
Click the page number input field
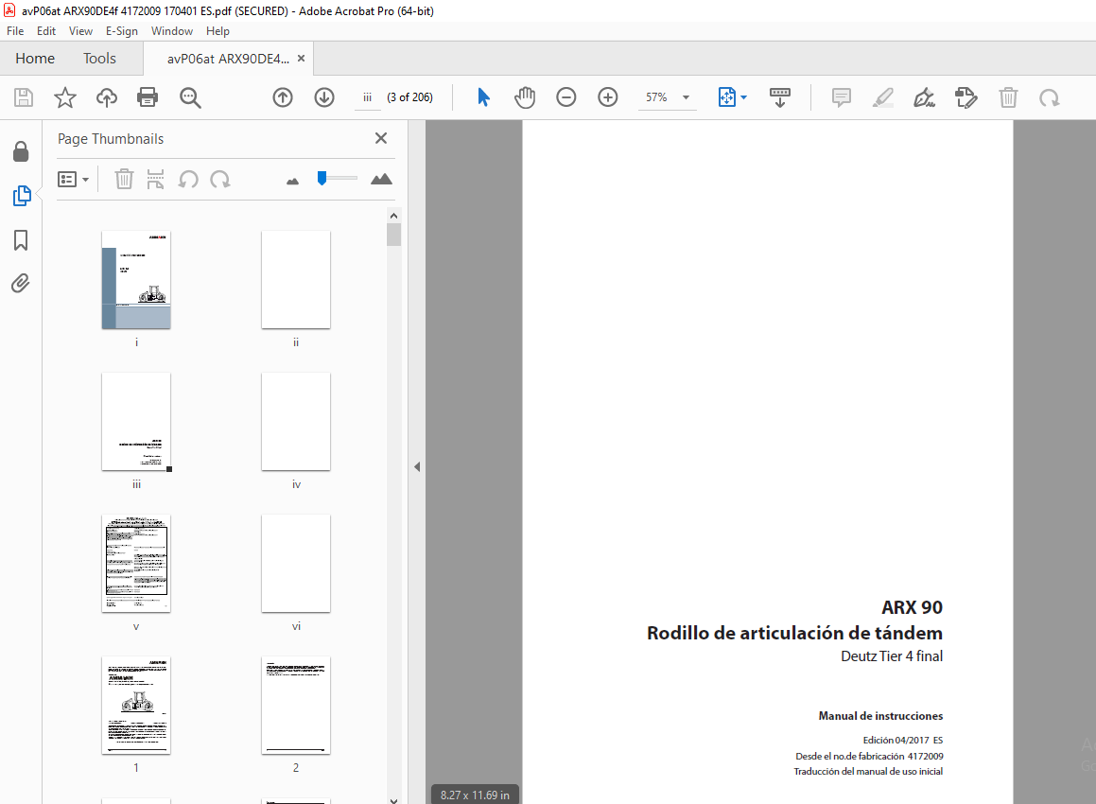(x=367, y=97)
